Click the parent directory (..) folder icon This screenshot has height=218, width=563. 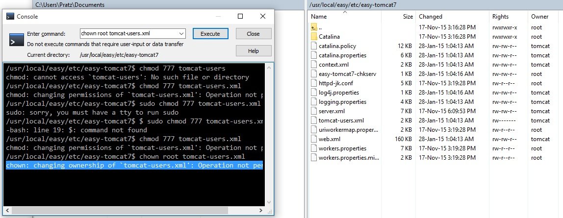(314, 27)
